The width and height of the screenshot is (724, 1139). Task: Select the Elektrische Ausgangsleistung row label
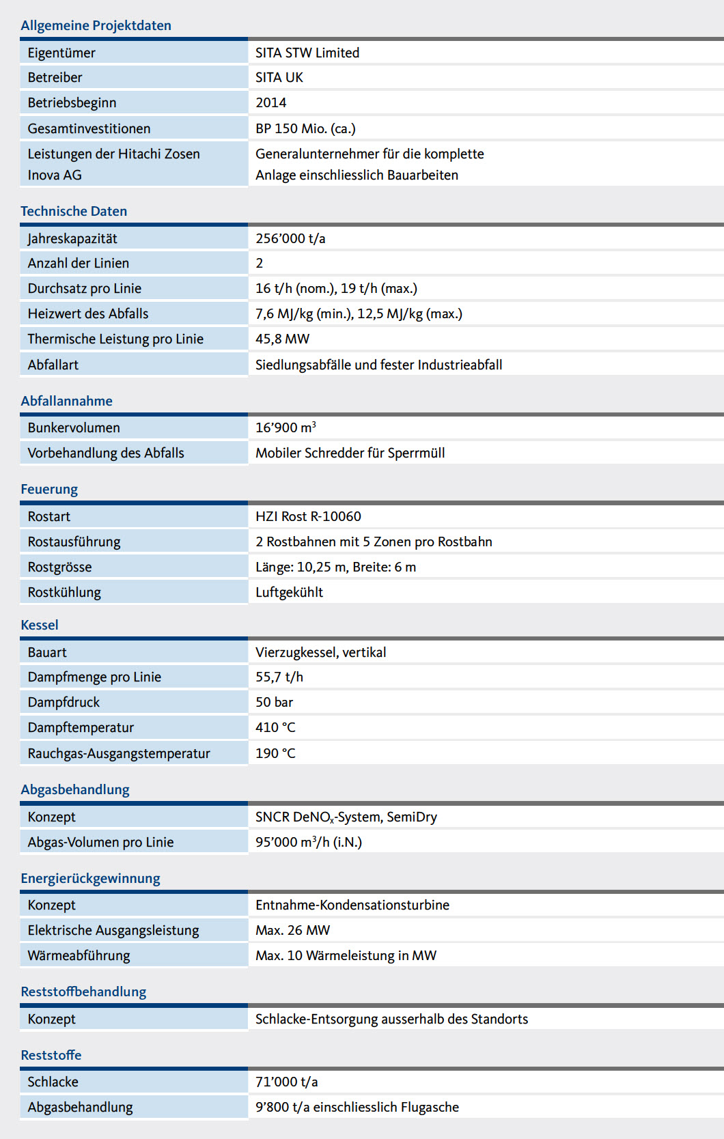tap(113, 930)
